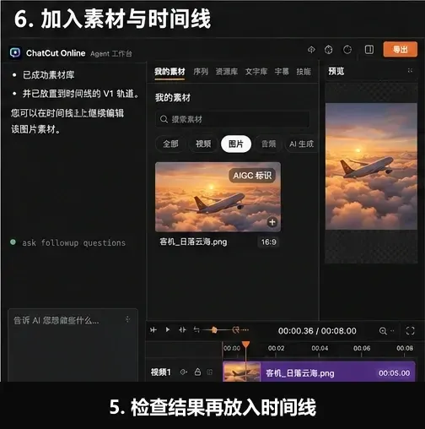Click the AIGC 标识 badge on the thumbnail
425x429 pixels.
point(252,176)
